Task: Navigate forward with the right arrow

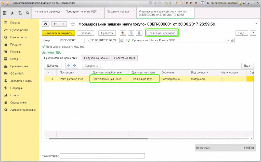Action: click(63, 24)
